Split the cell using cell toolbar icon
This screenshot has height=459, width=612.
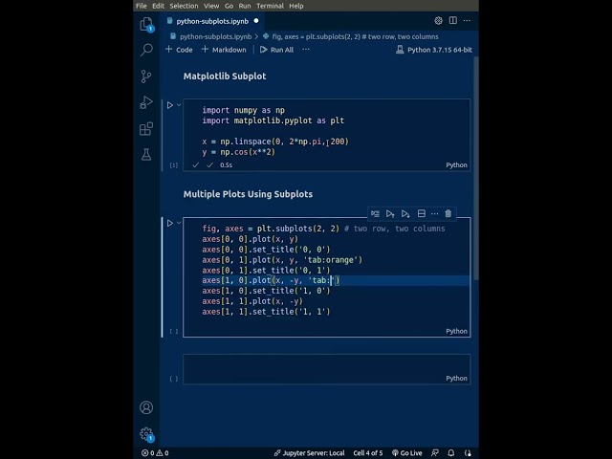point(422,213)
